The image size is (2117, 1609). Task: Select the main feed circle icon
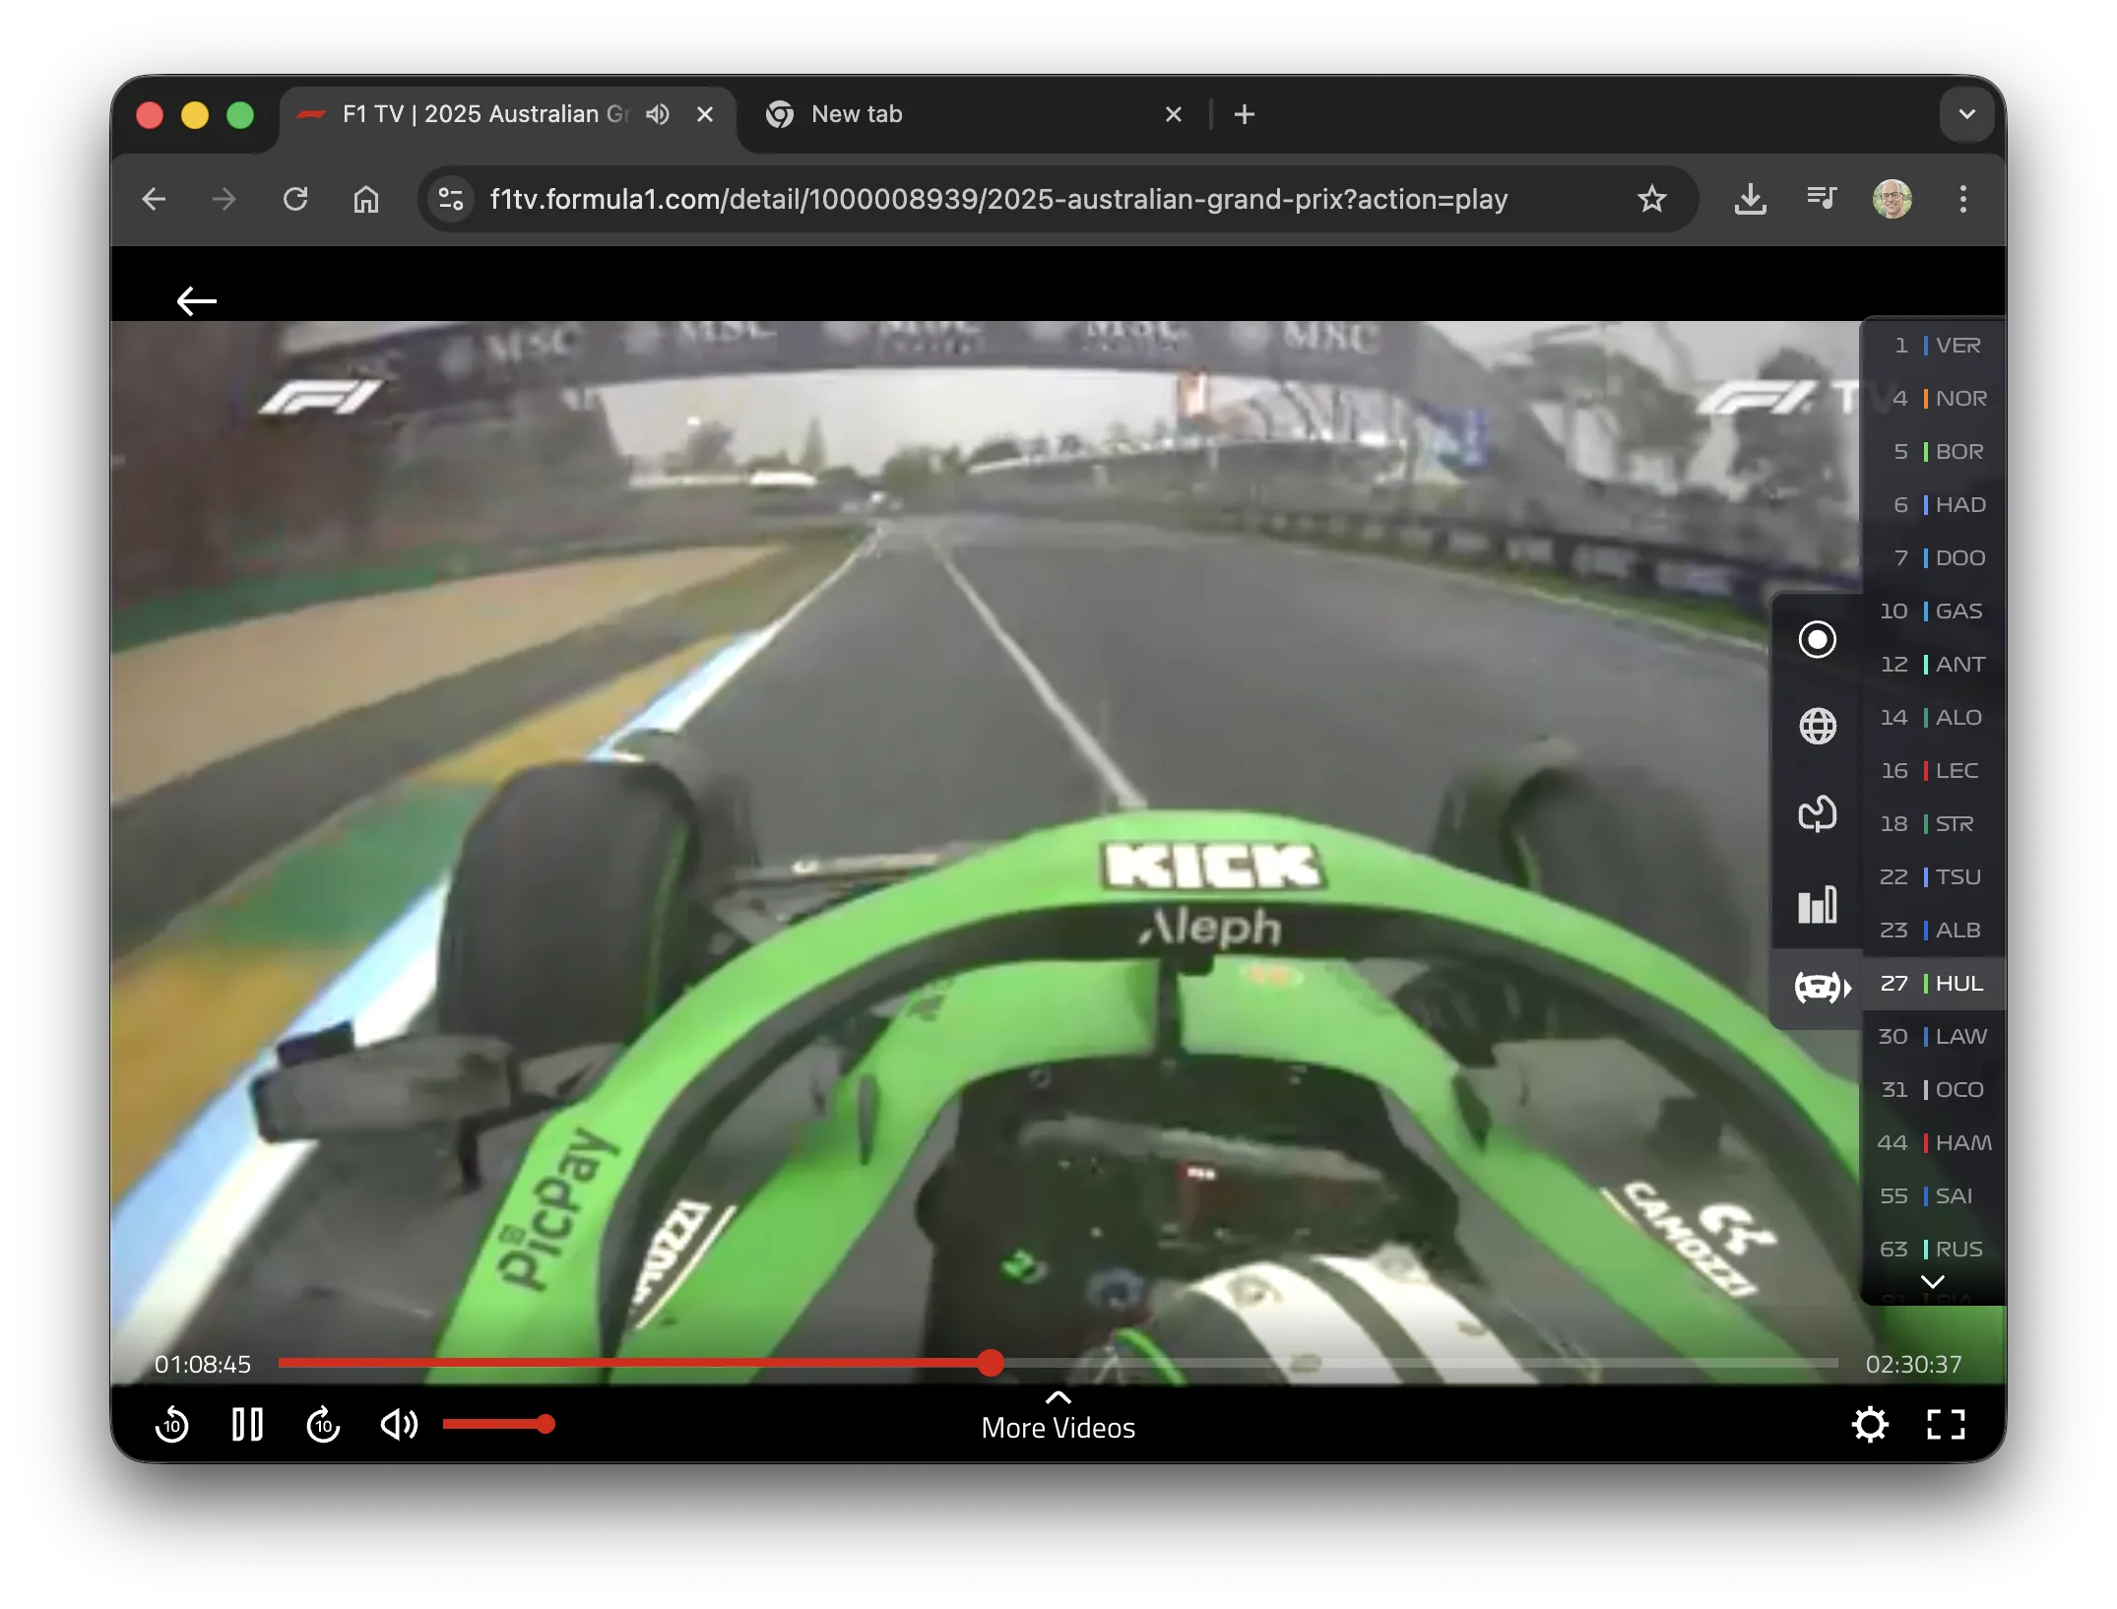click(1817, 639)
